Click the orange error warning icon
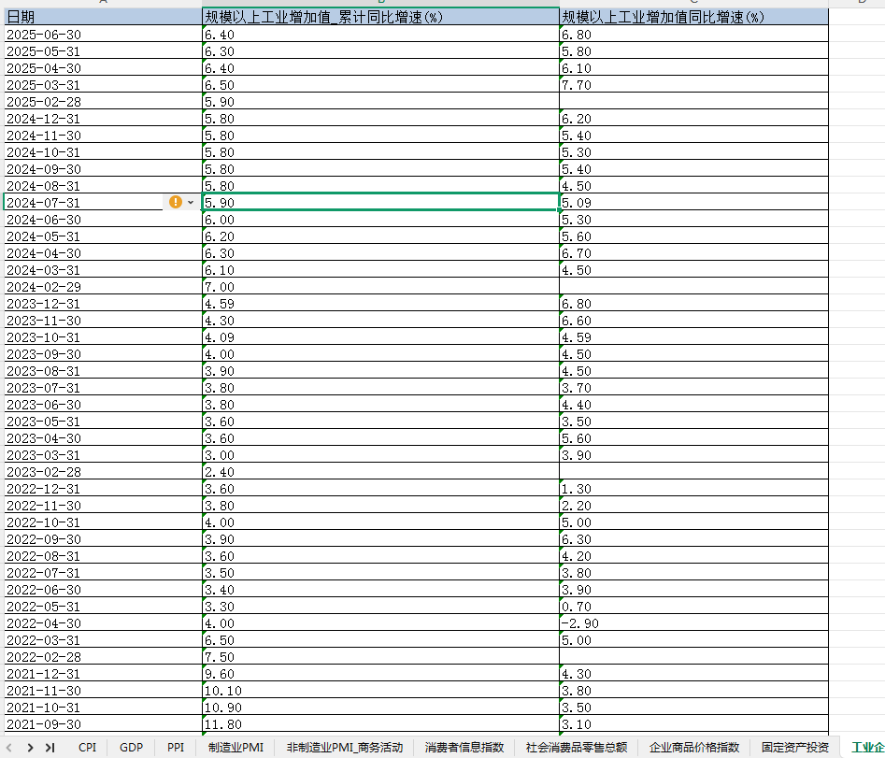Screen dimensions: 885x758 [x=175, y=202]
